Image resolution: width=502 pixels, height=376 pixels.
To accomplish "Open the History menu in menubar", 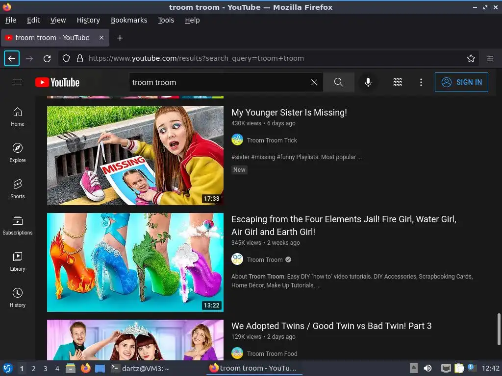I will 88,20.
